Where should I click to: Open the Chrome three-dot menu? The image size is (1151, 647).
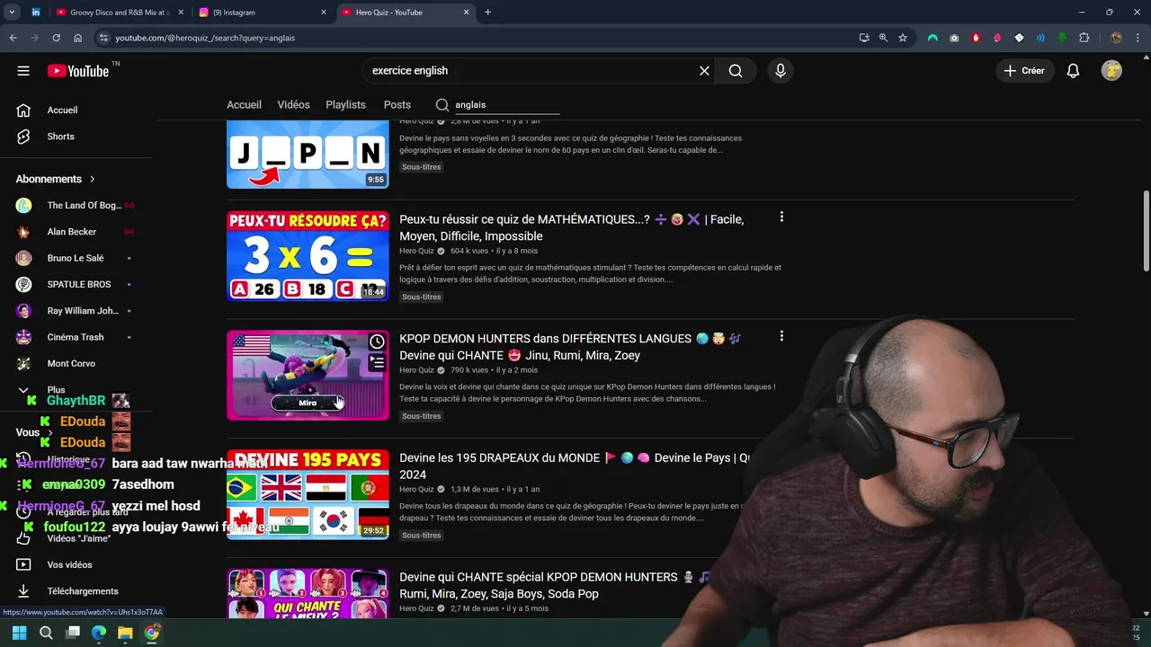1138,38
